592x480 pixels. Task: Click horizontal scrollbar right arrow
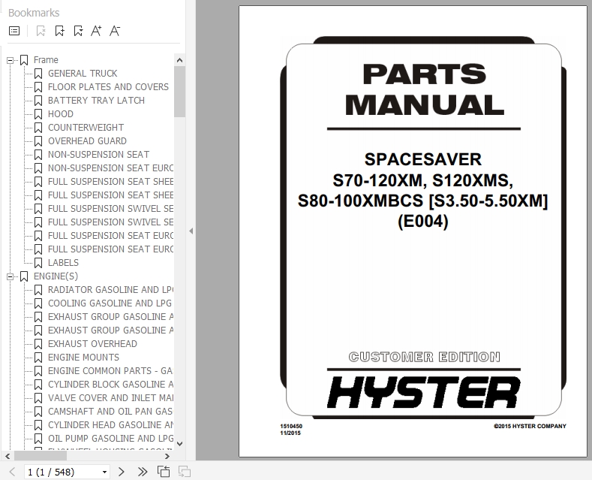click(167, 456)
